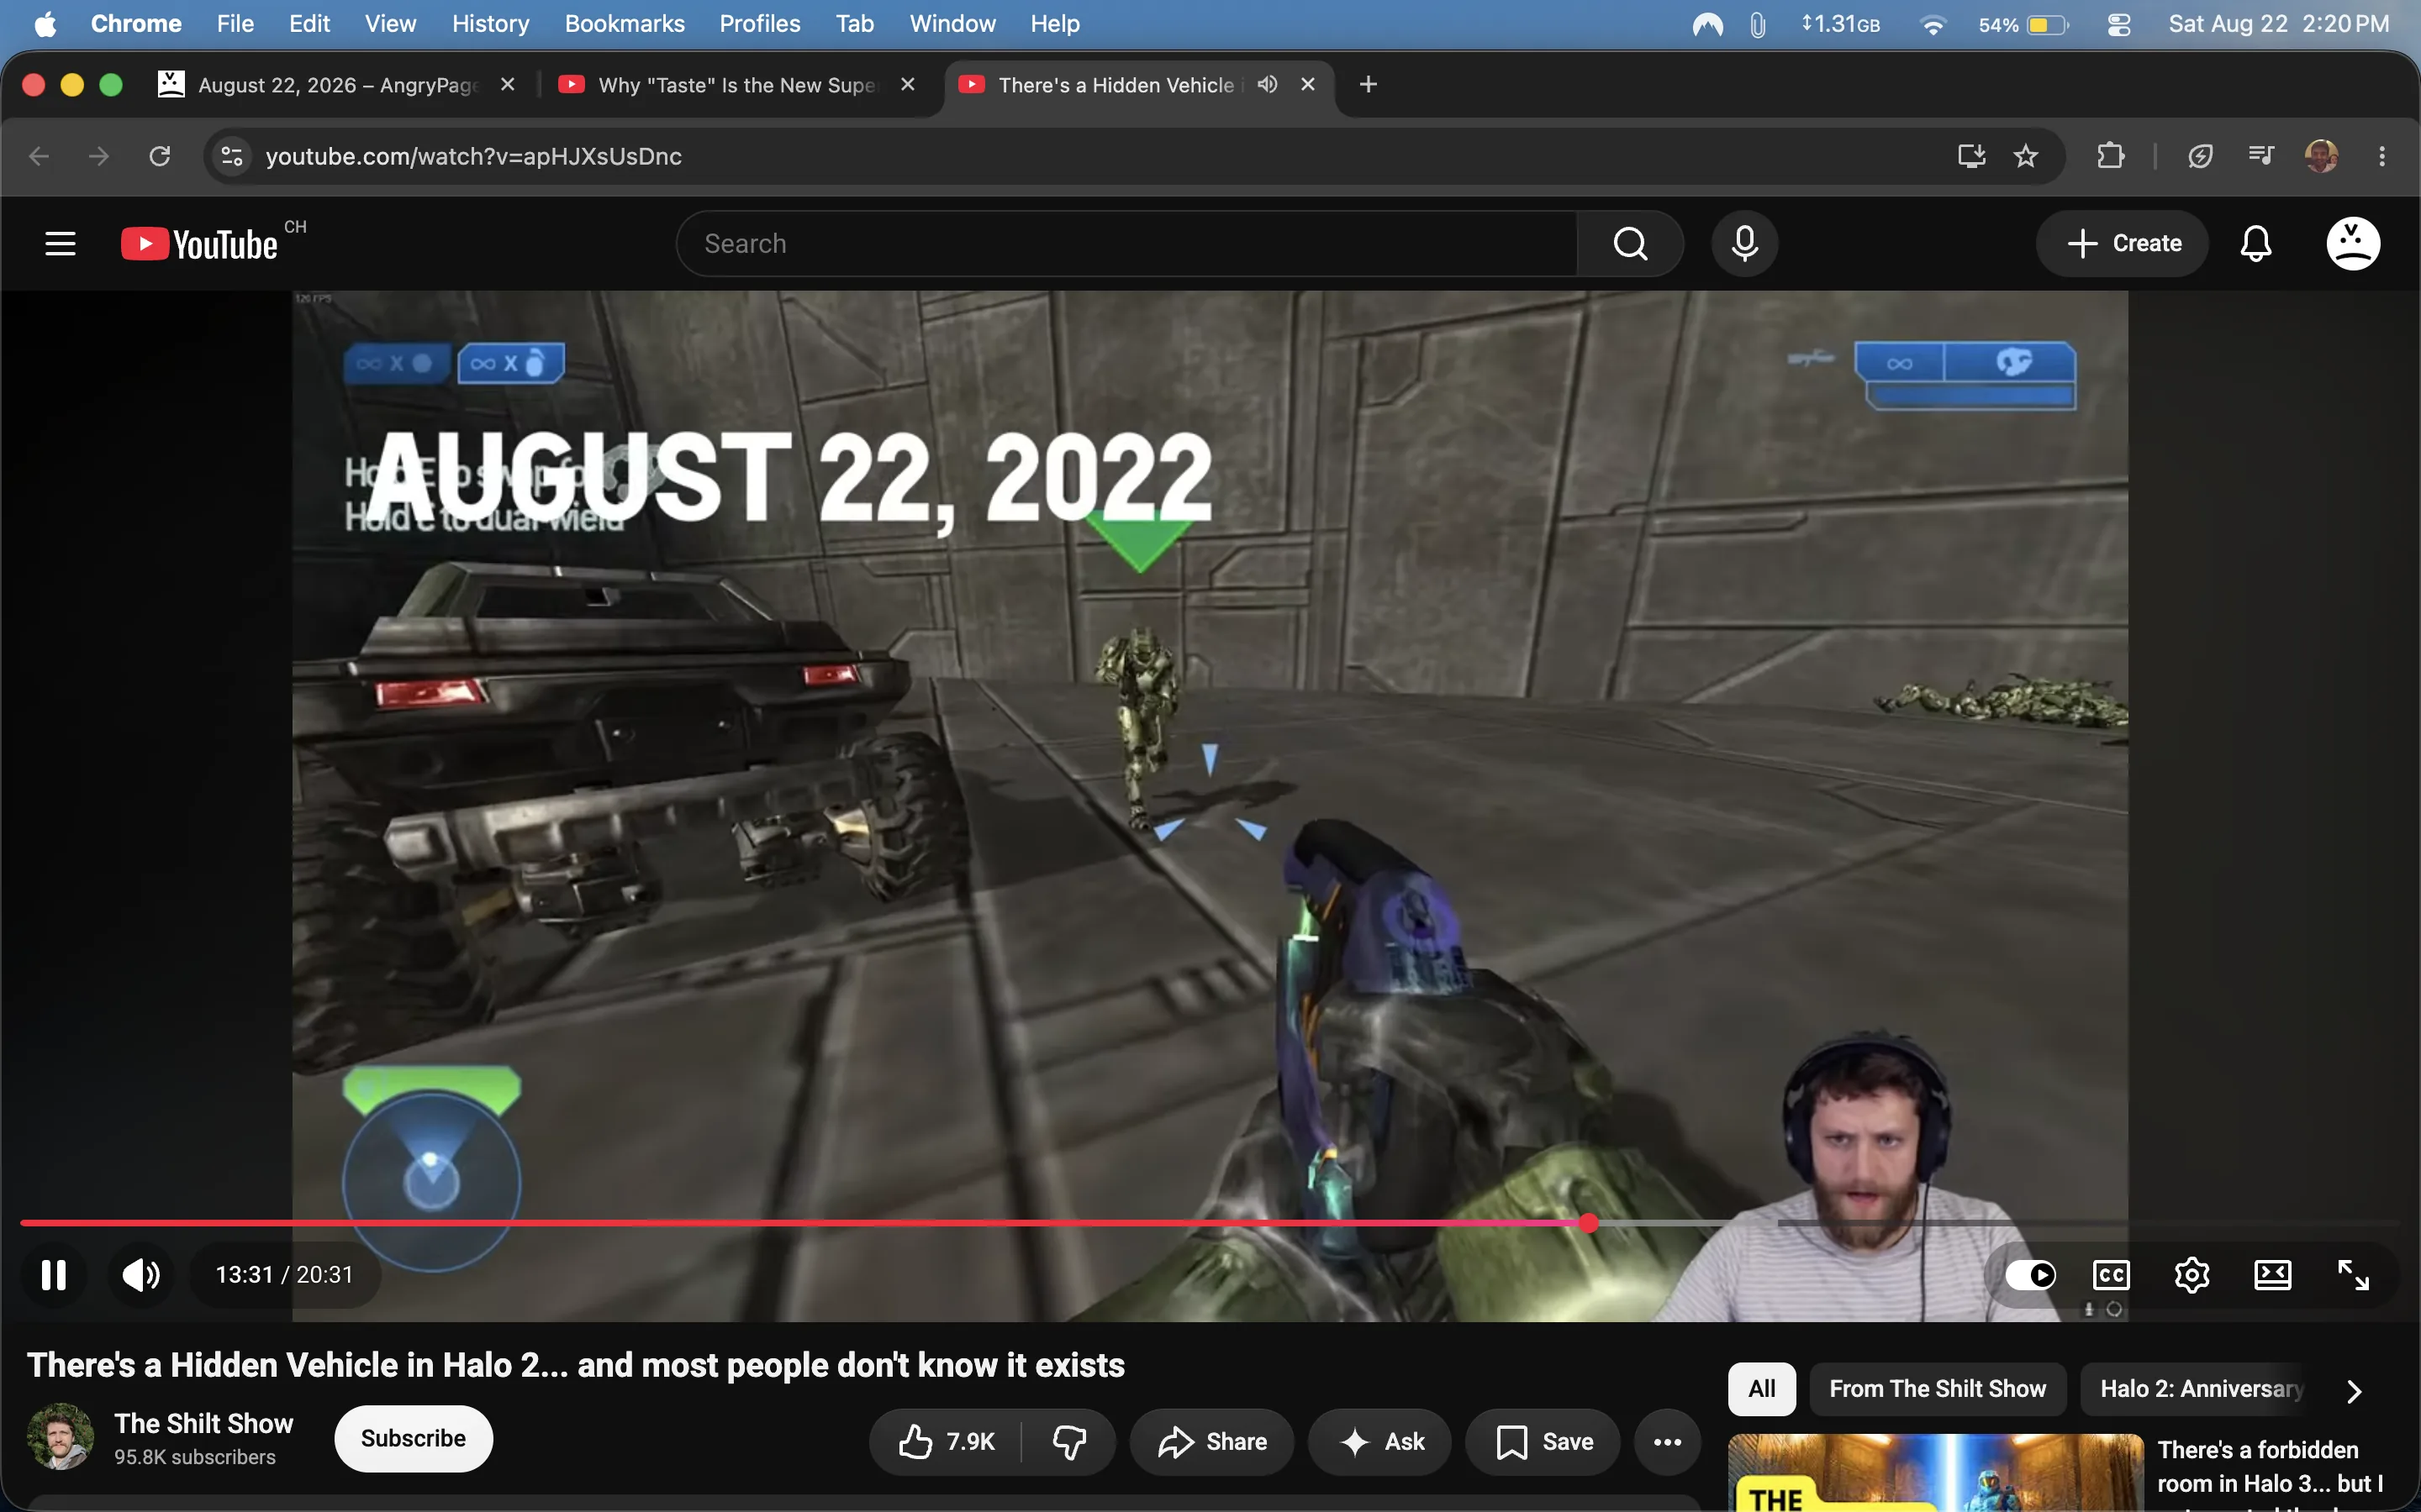The width and height of the screenshot is (2421, 1512).
Task: Go to YouTube home via logo
Action: pyautogui.click(x=200, y=244)
